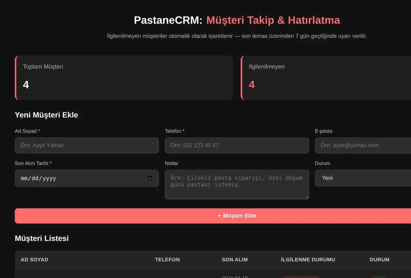
Task: Select the Son Alım Tarihi date field
Action: point(87,178)
